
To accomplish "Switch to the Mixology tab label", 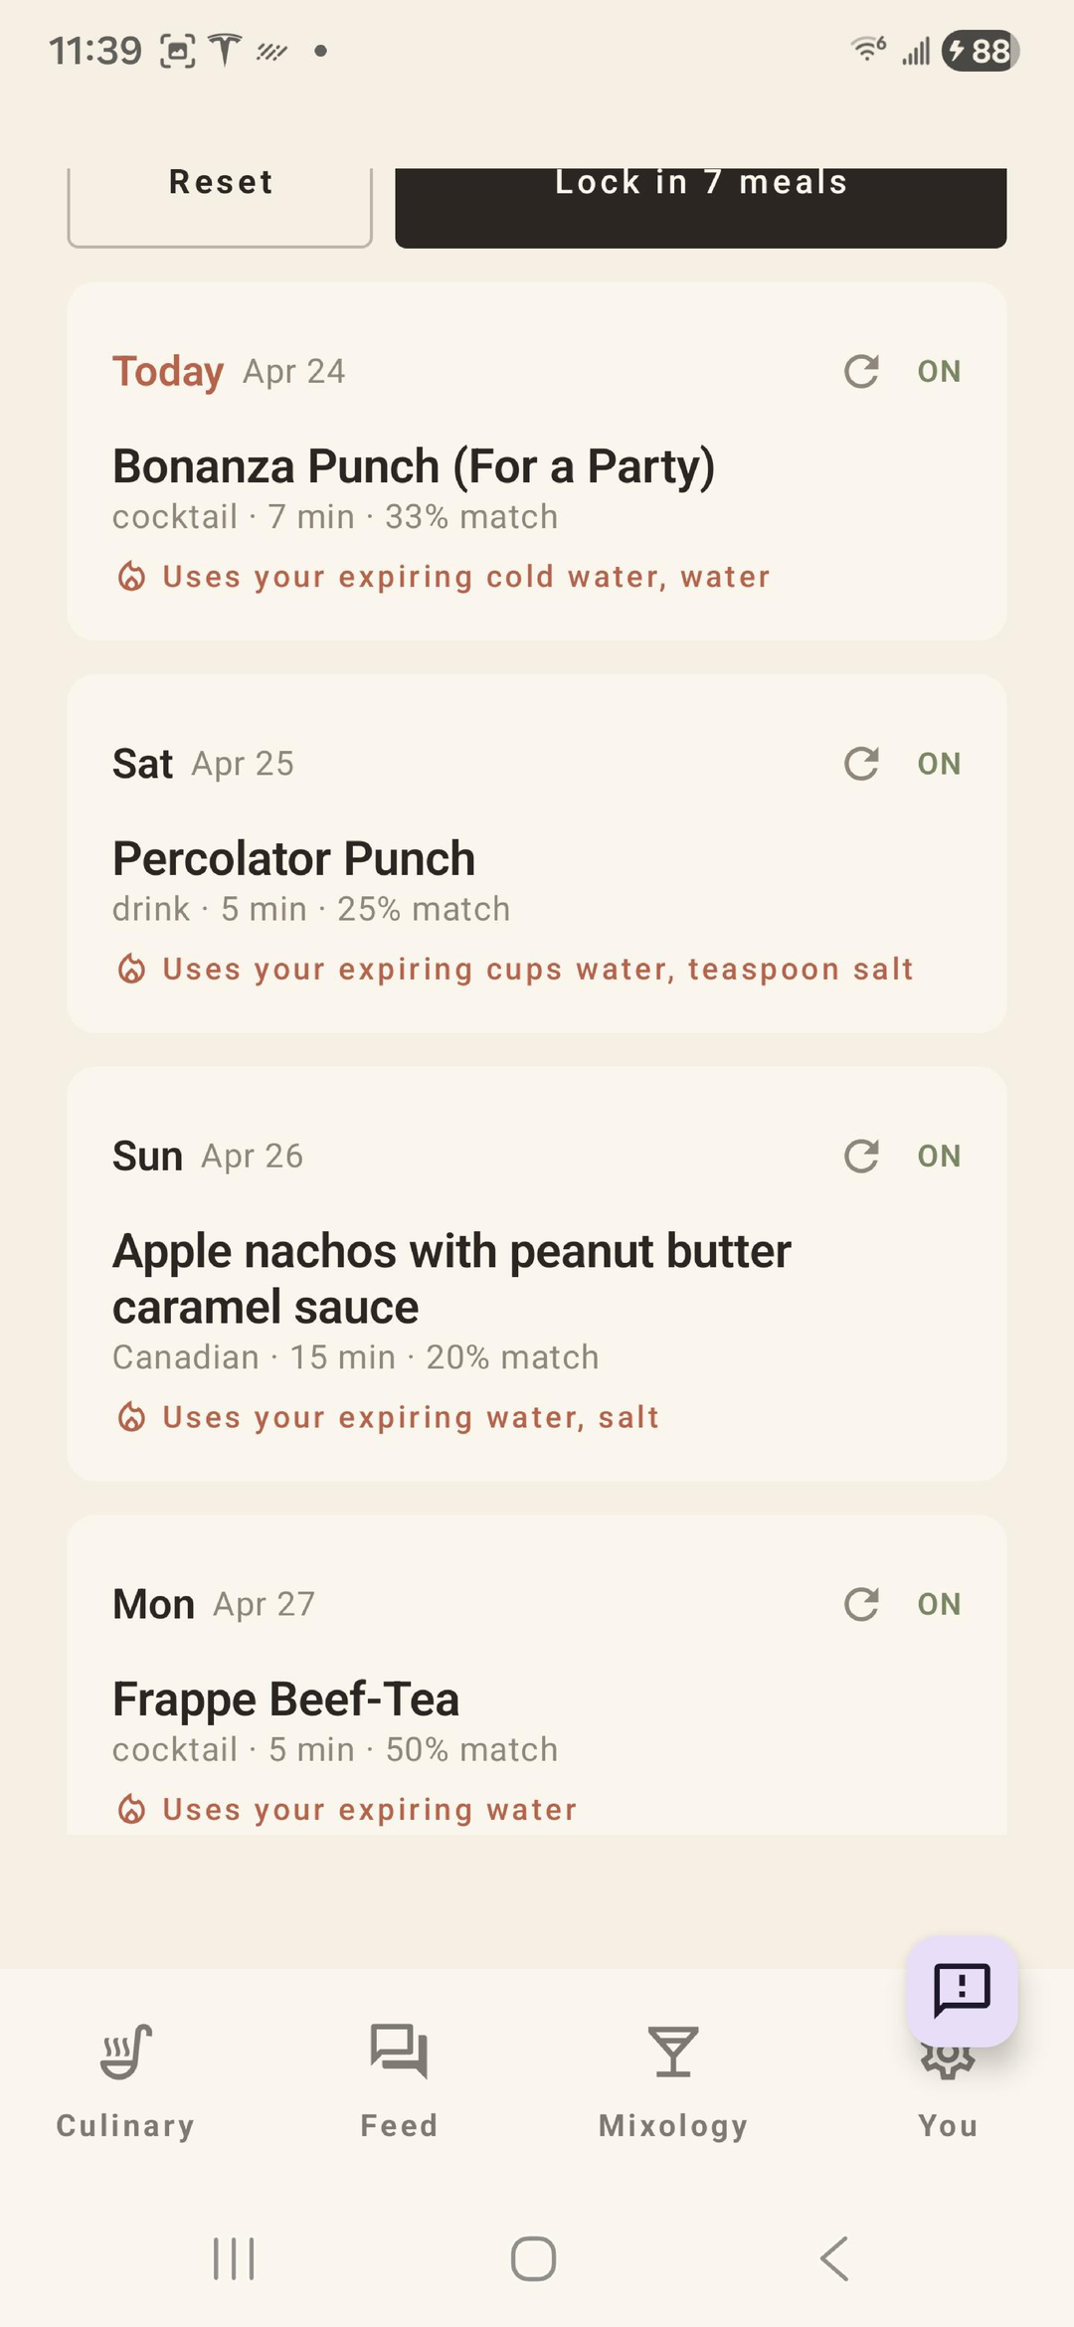I will click(x=673, y=2125).
